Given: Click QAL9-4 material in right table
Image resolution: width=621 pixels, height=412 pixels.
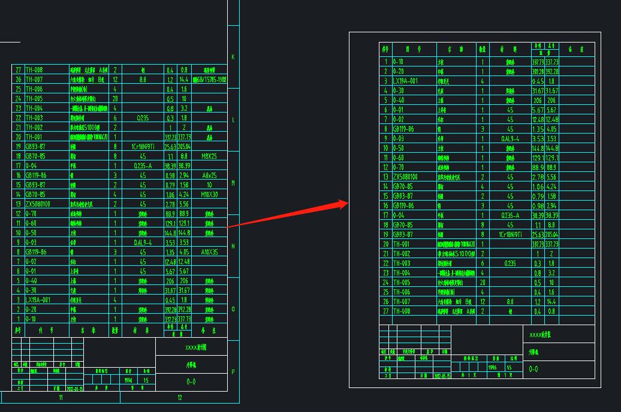Looking at the screenshot, I should [x=510, y=138].
